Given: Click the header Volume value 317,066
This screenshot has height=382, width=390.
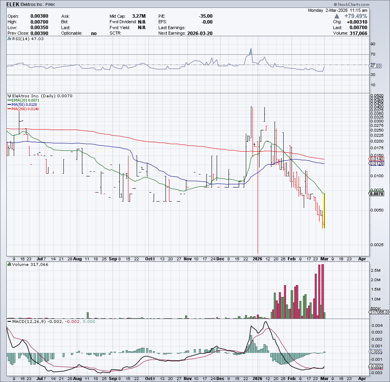Looking at the screenshot, I should click(358, 33).
